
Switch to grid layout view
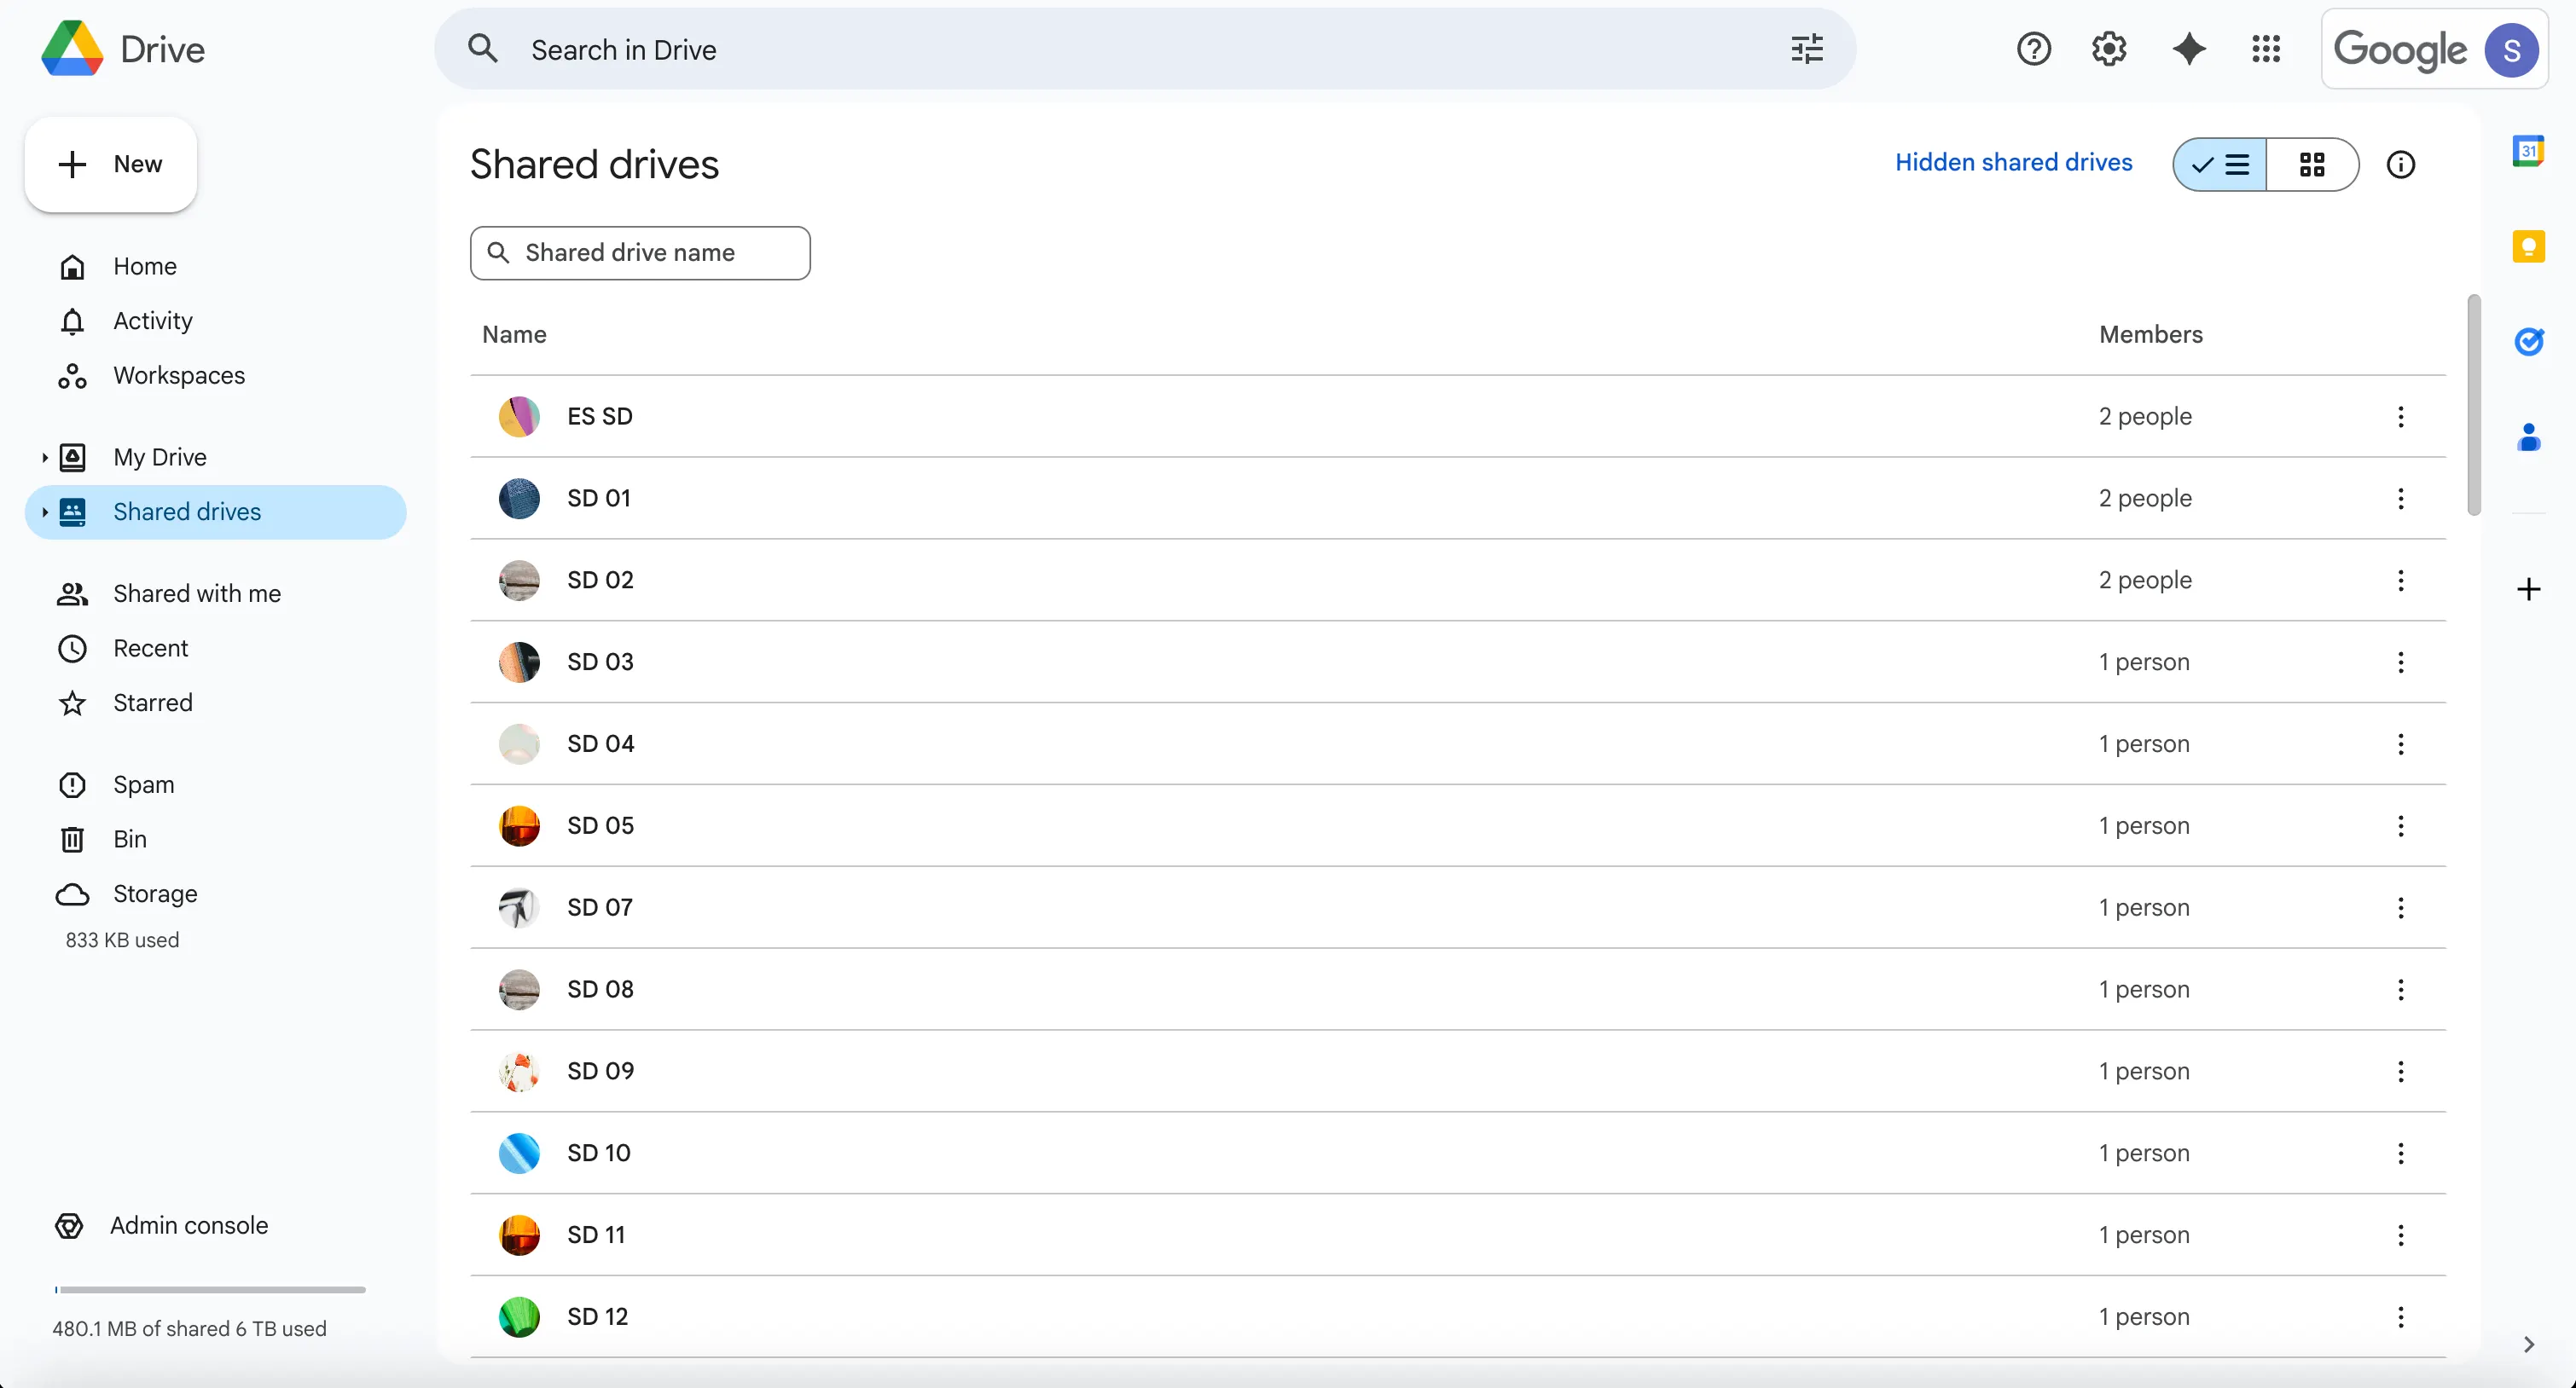pos(2312,165)
